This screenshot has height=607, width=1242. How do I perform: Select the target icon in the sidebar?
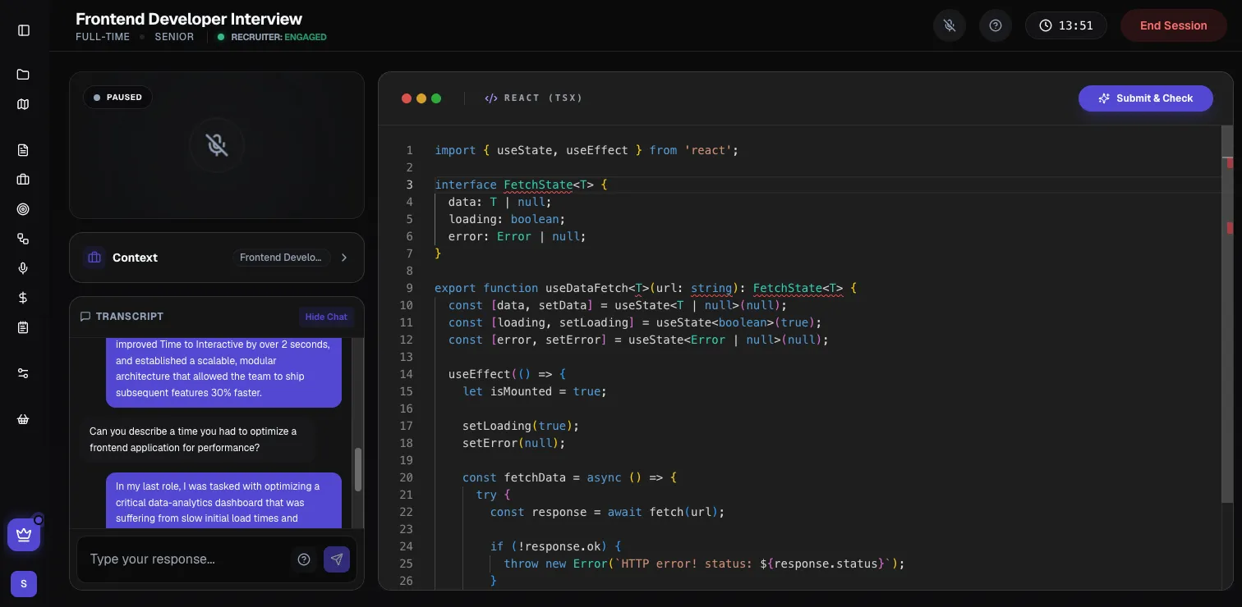click(23, 209)
